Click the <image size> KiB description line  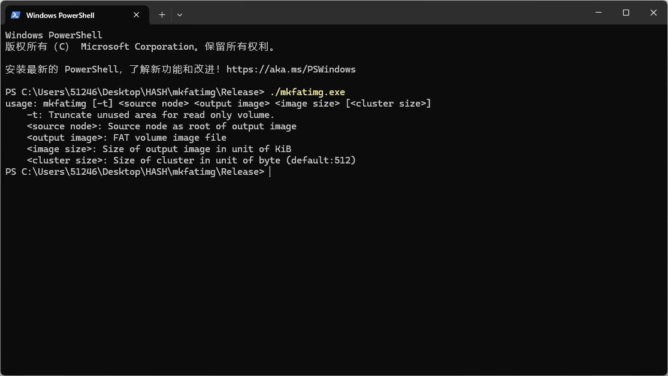point(159,149)
